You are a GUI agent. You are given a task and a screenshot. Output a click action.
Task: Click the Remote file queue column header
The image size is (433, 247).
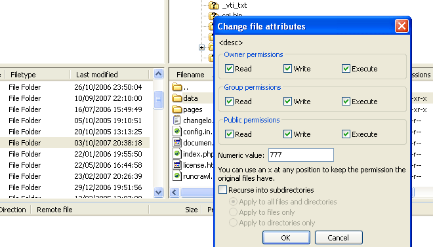click(x=90, y=210)
